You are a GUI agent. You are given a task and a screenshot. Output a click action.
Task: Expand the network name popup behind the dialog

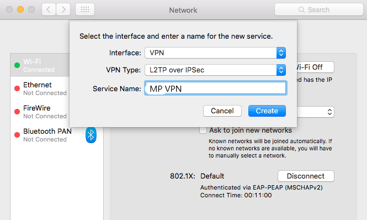[315, 112]
